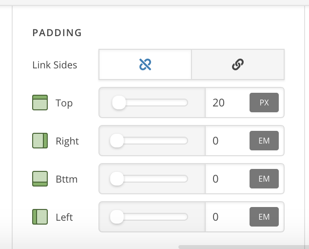The width and height of the screenshot is (309, 249).
Task: Click the Left padding box icon
Action: [x=39, y=217]
